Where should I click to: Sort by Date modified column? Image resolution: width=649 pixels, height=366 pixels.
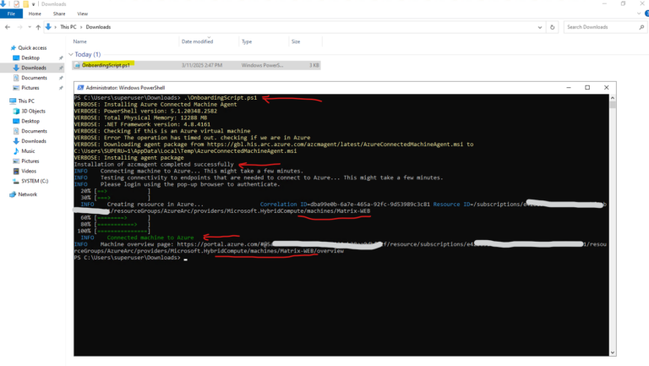coord(197,41)
